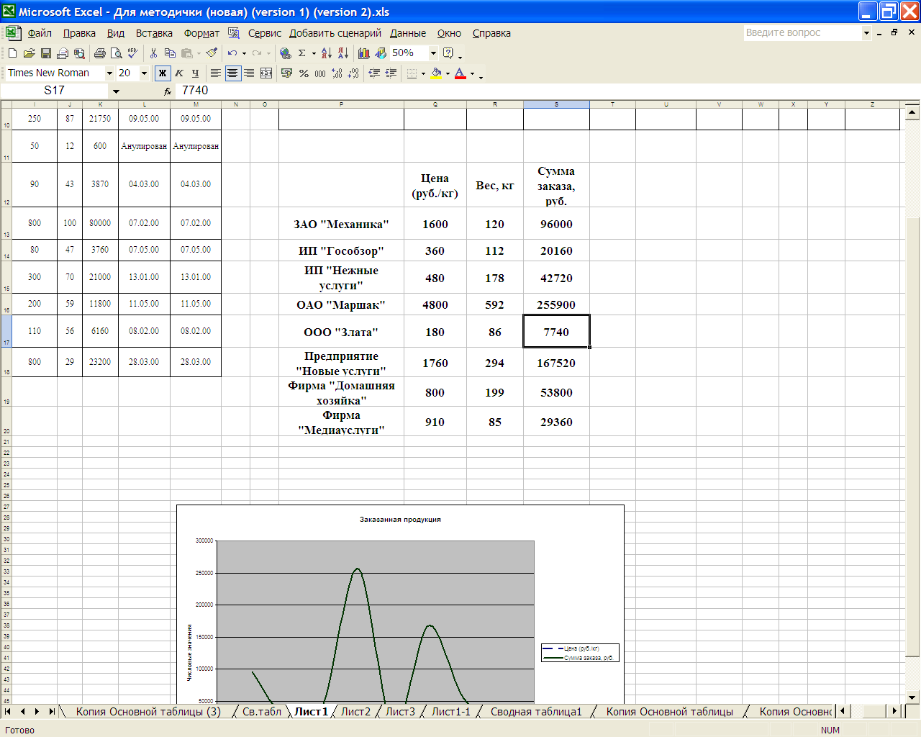Image resolution: width=921 pixels, height=737 pixels.
Task: Toggle Italic (К) formatting
Action: click(x=179, y=73)
